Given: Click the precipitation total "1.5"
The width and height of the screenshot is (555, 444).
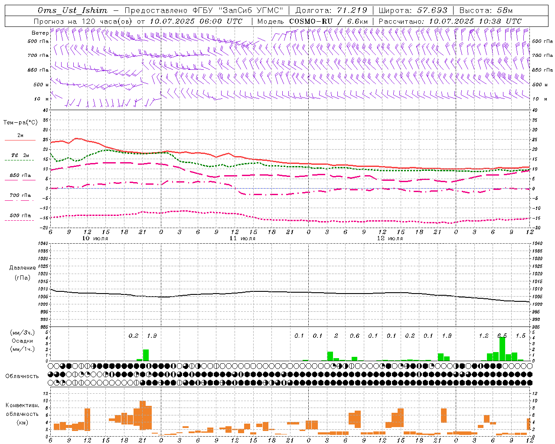Looking at the screenshot, I should (x=520, y=336).
